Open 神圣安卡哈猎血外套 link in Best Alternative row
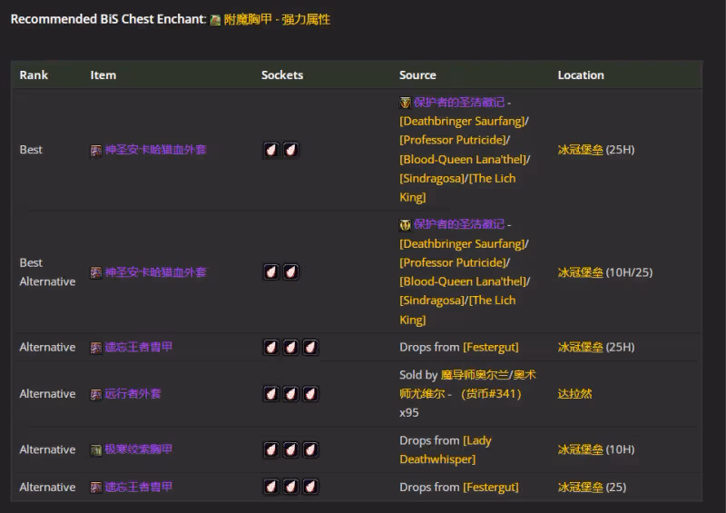Screen dimensions: 726x513 pos(155,272)
